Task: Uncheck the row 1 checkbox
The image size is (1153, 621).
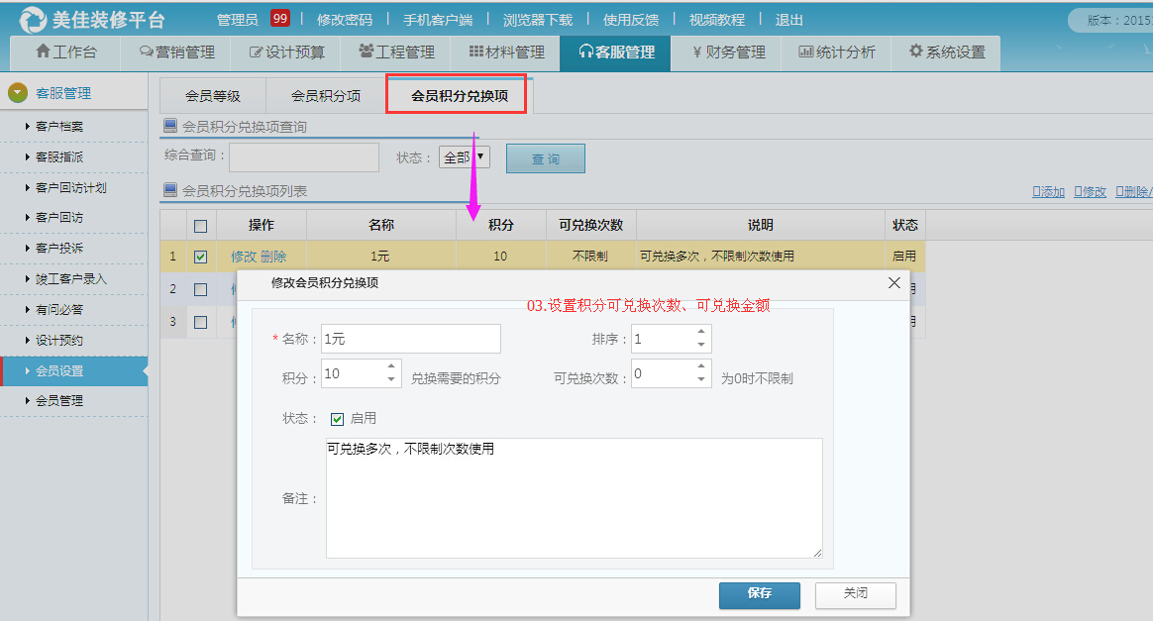Action: 201,257
